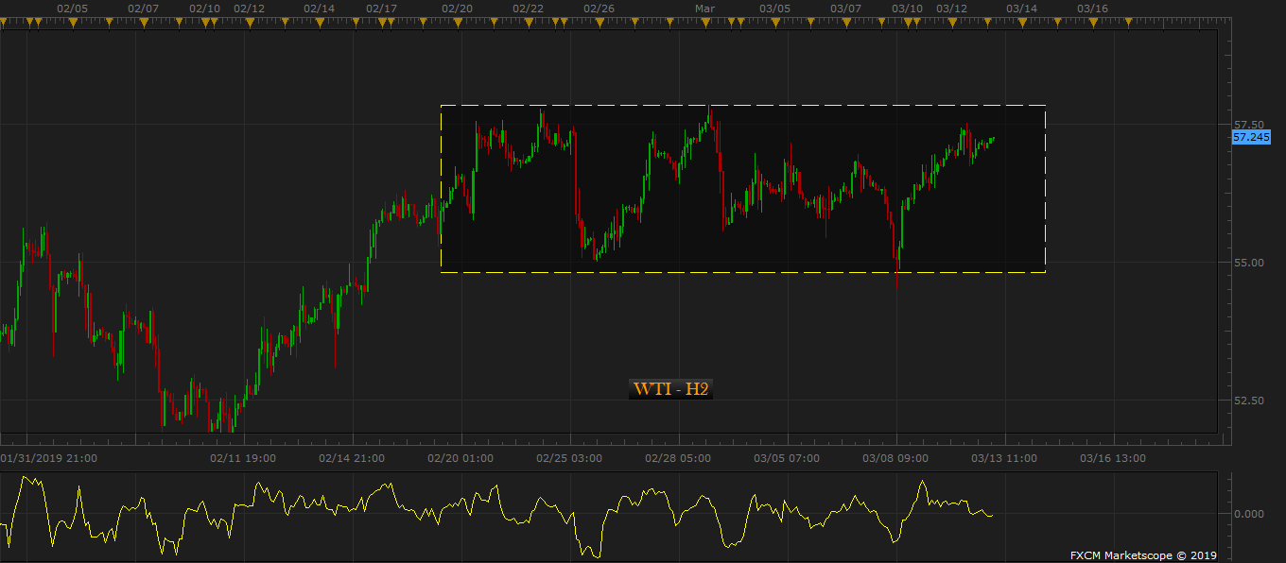Click the 03/05 07:00 time label

click(x=787, y=458)
